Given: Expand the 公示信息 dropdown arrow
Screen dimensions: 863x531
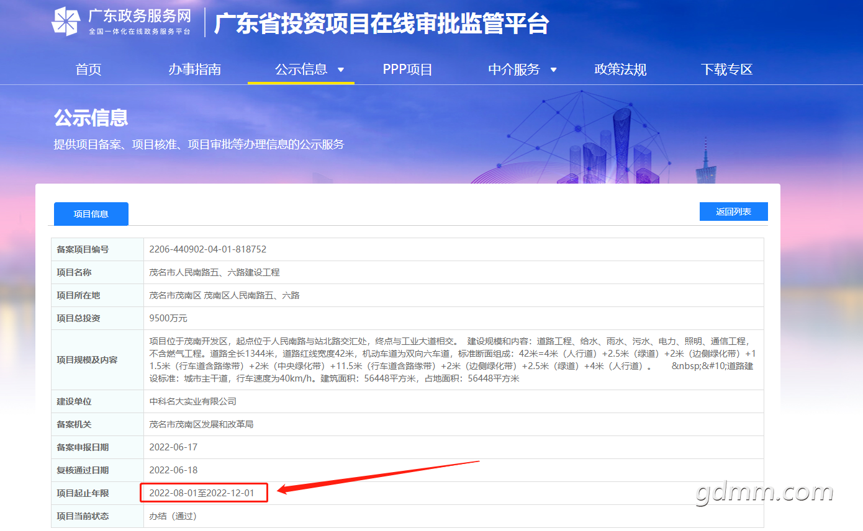Looking at the screenshot, I should (341, 69).
